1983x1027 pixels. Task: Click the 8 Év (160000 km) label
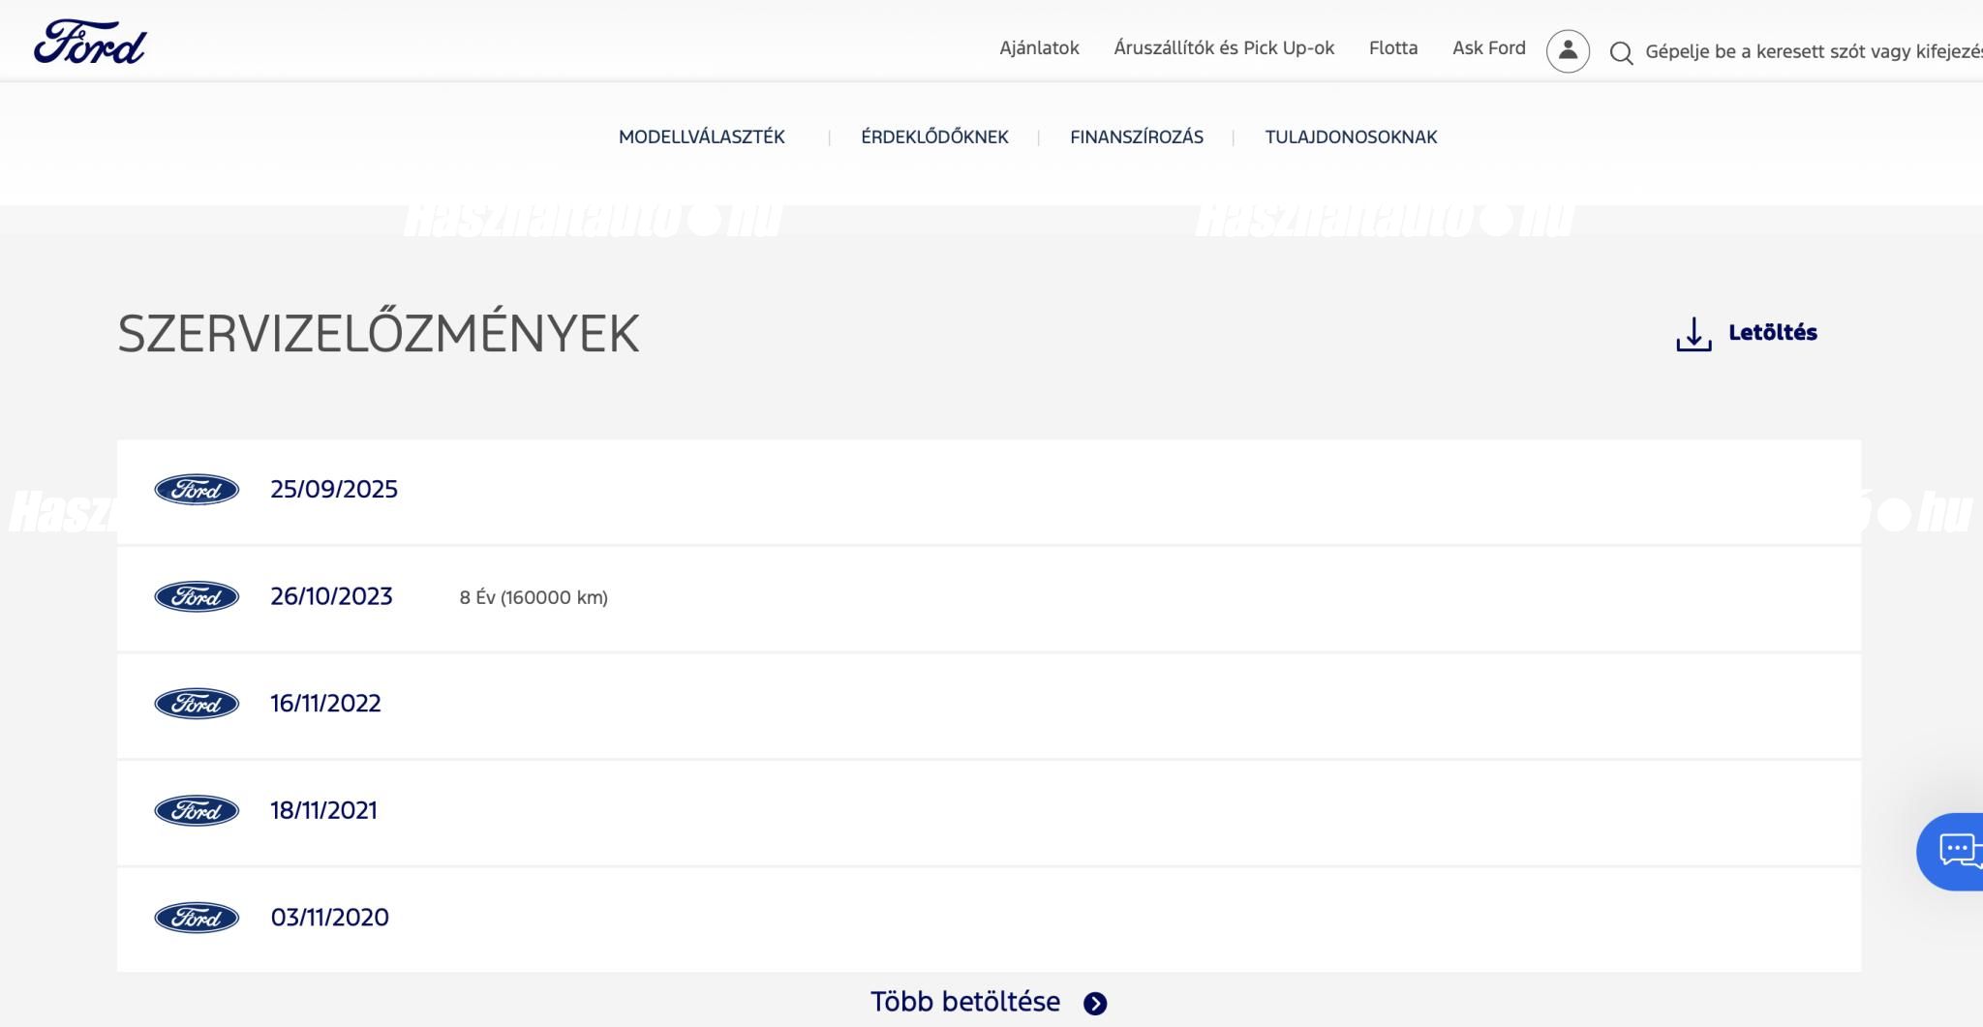point(534,598)
